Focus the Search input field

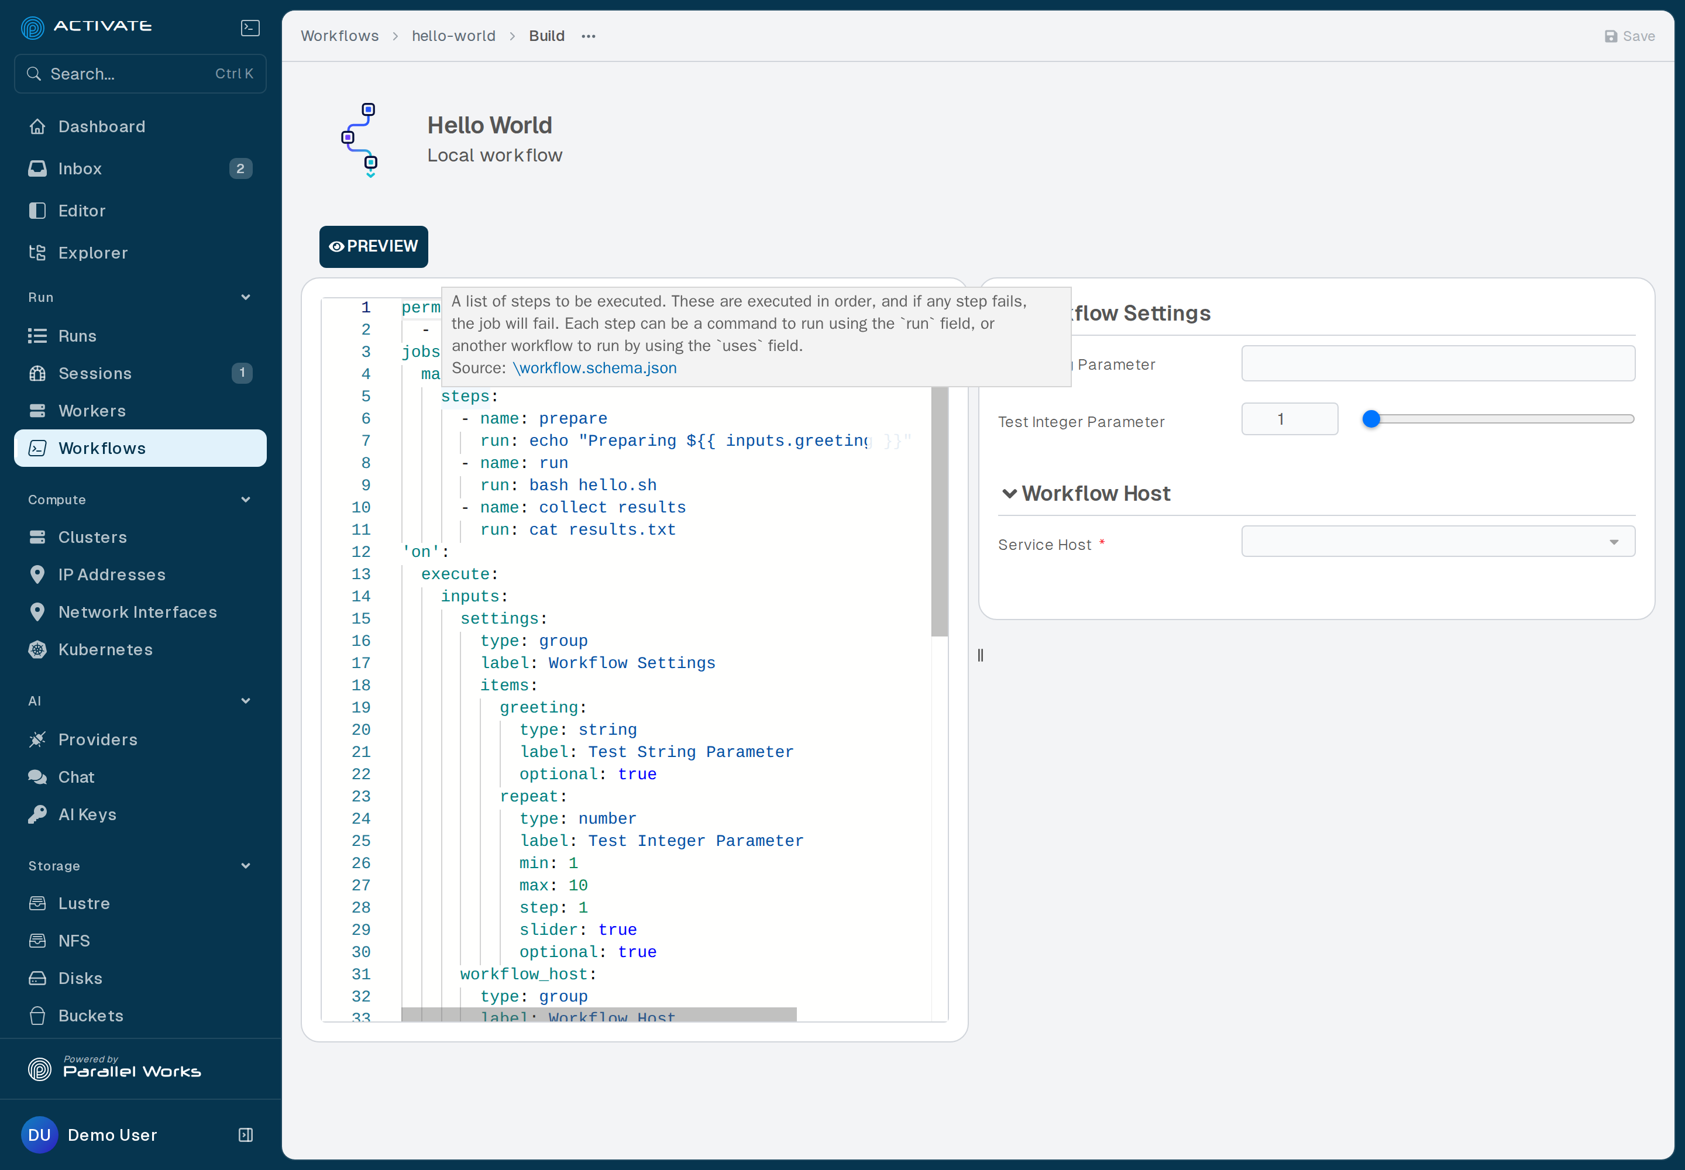pos(140,73)
